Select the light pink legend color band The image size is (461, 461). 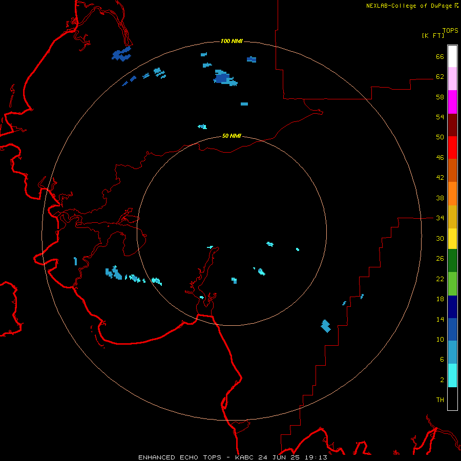click(x=452, y=78)
